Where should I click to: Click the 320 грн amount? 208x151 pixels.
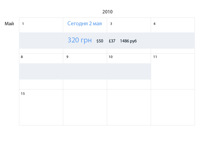click(x=79, y=40)
